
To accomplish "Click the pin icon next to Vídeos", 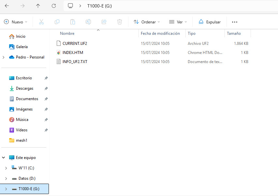I will [46, 130].
